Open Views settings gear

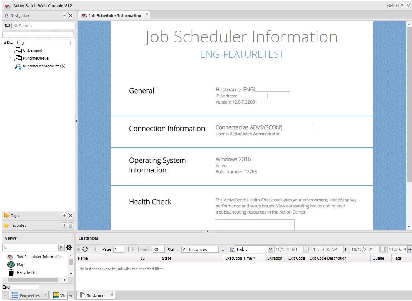tap(69, 247)
